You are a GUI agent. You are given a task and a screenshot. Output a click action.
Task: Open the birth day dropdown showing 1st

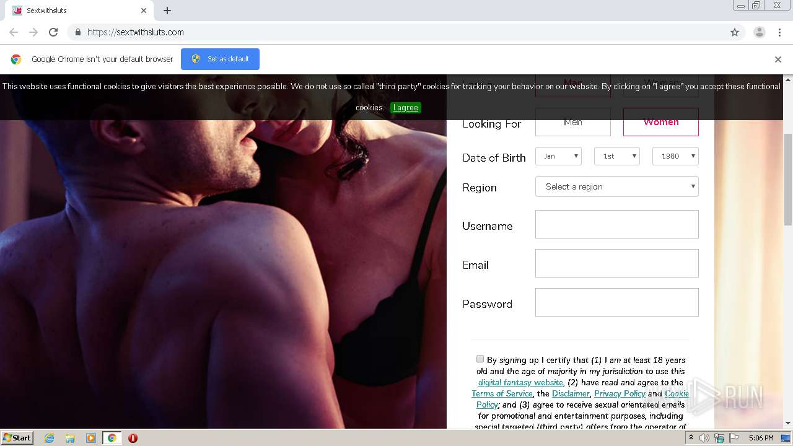pyautogui.click(x=617, y=156)
